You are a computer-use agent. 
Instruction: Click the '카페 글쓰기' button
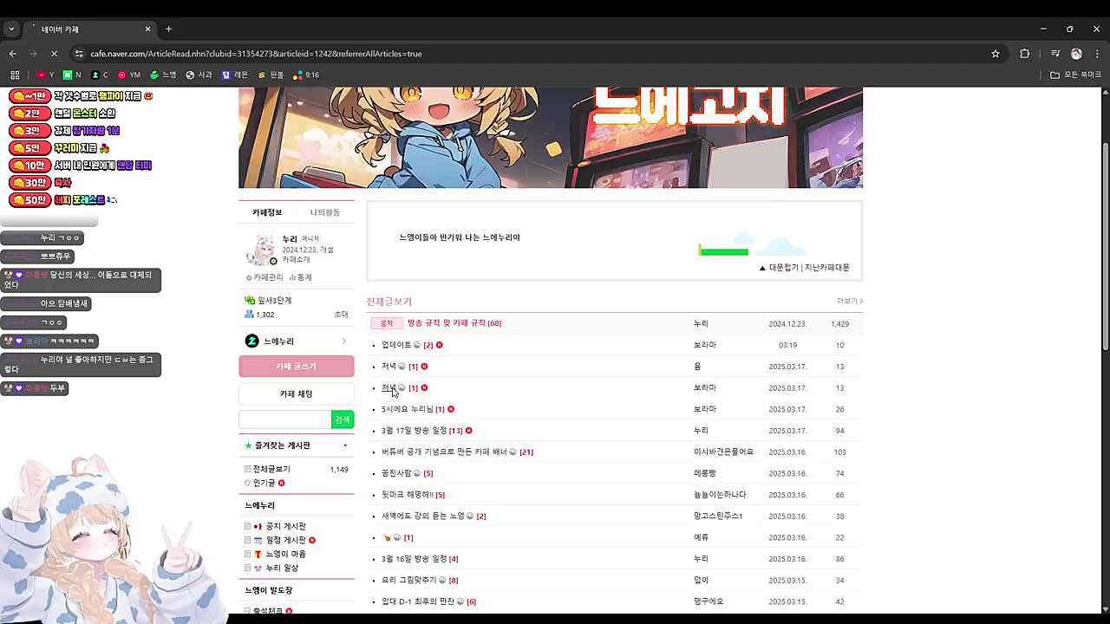coord(296,367)
